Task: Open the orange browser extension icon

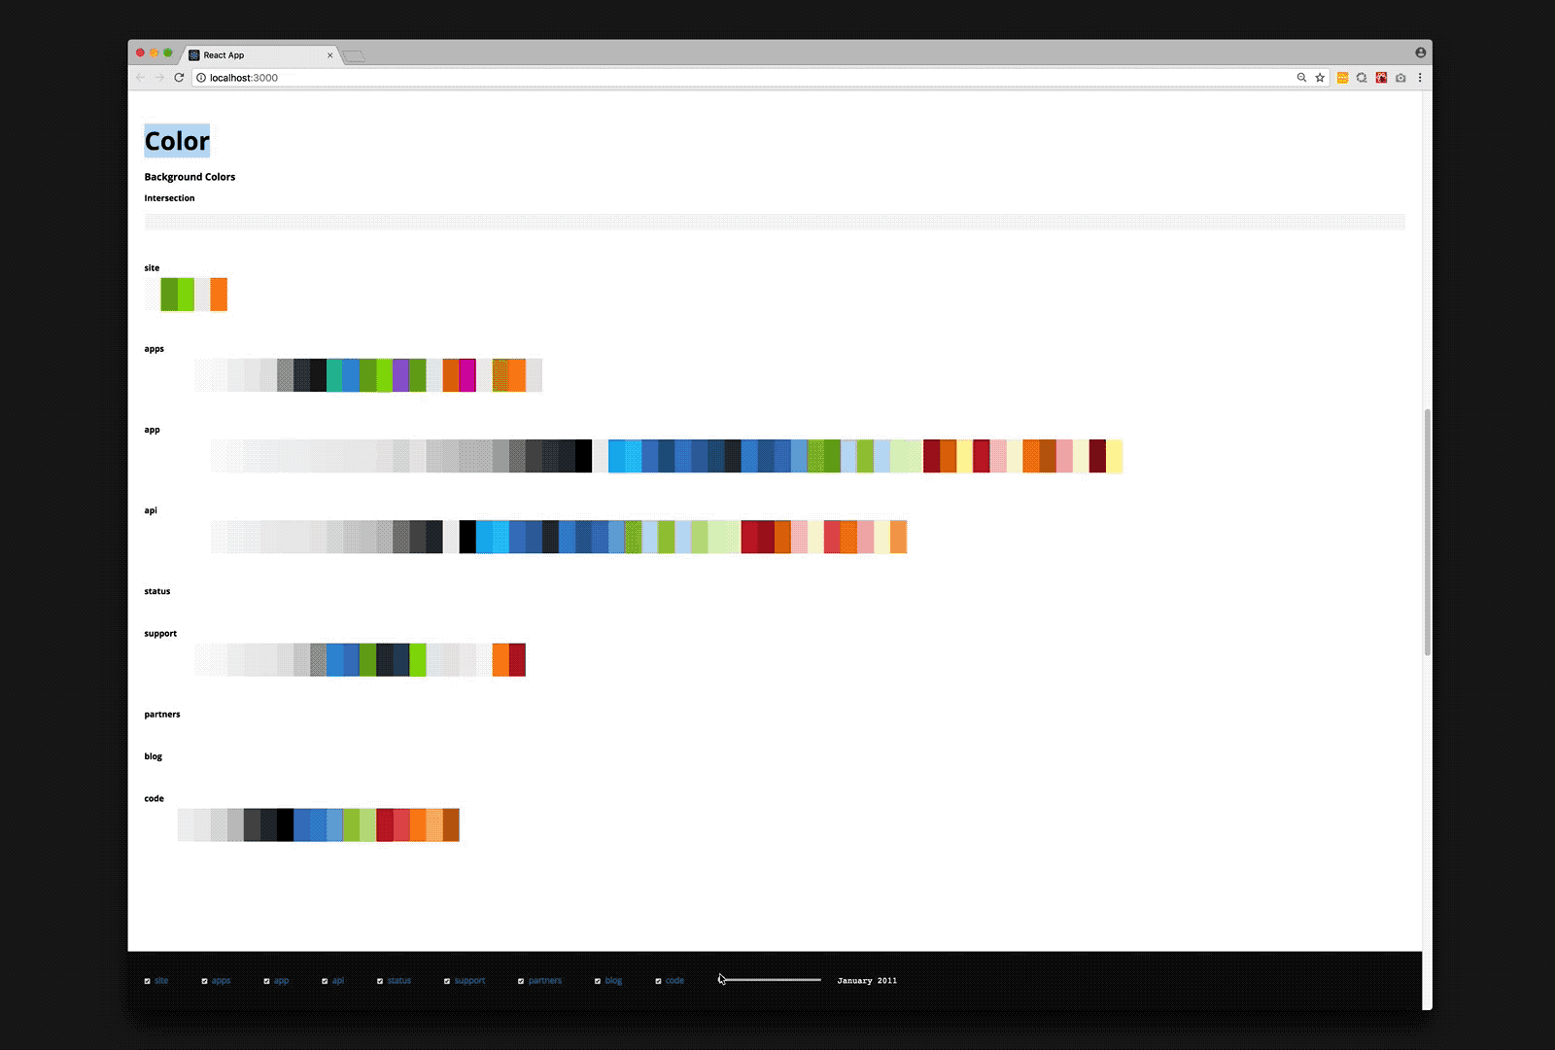Action: click(x=1342, y=78)
